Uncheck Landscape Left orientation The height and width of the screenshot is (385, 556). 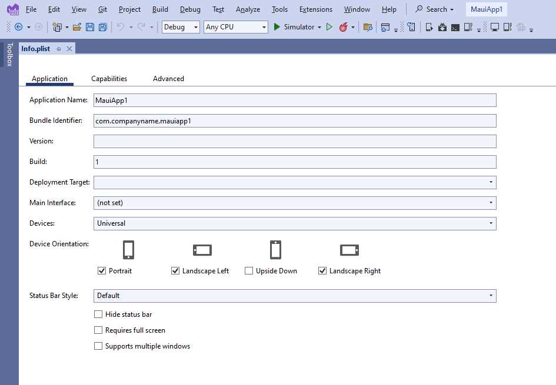pyautogui.click(x=175, y=271)
